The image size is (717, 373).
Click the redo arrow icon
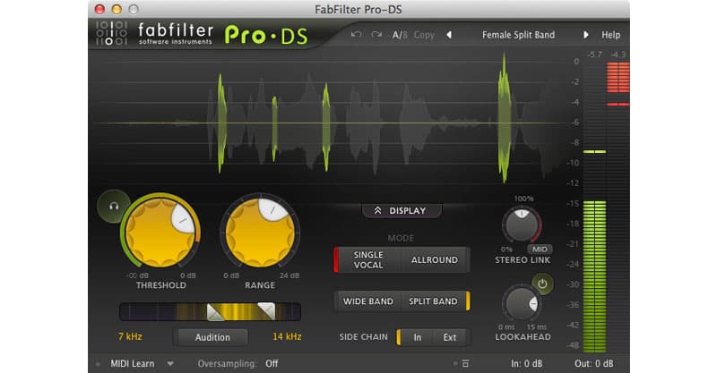click(376, 35)
